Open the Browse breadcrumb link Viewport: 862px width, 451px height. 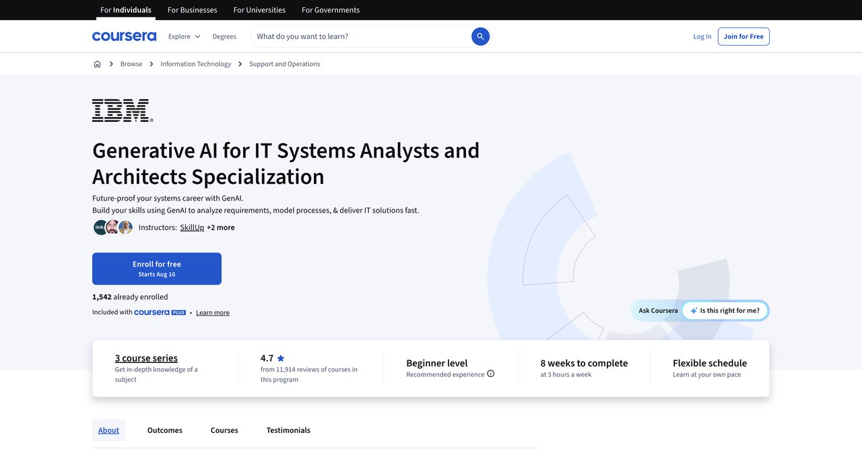pos(131,64)
